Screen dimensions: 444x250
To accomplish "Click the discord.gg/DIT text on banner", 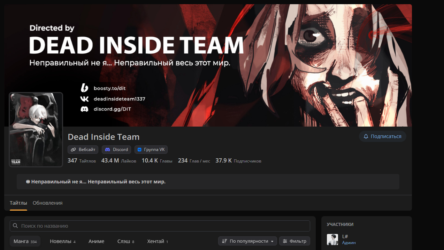I will 112,109.
